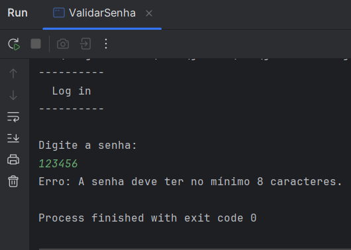Click 'Process finished with exit code 0' line
The height and width of the screenshot is (250, 351).
[148, 218]
